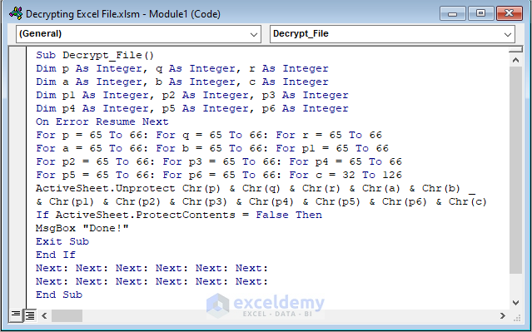The image size is (532, 332).
Task: Click the line 'Dim p As Integer, q As Integer'
Action: click(182, 68)
